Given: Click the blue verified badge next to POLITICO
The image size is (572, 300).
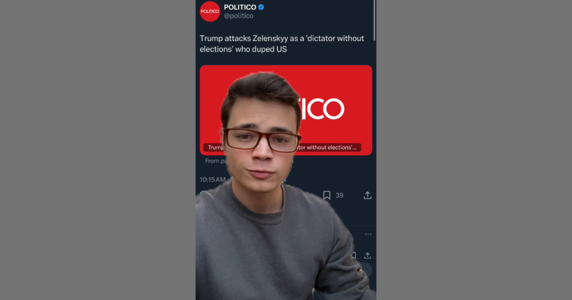Looking at the screenshot, I should point(261,7).
